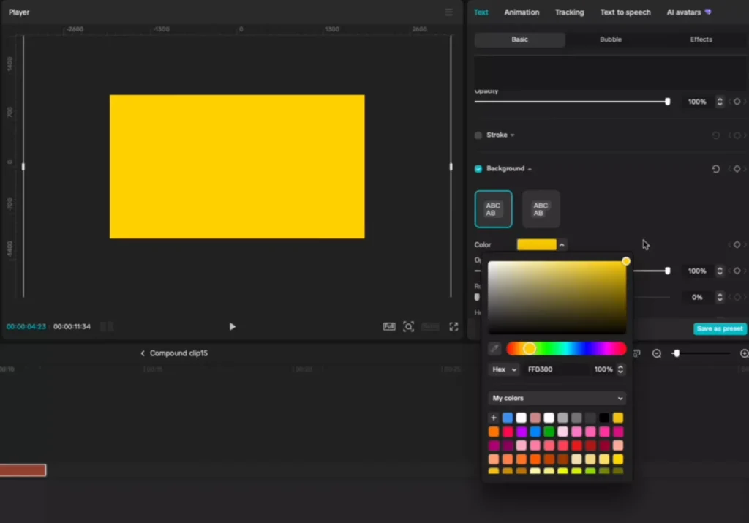Open the Hex color format dropdown
The height and width of the screenshot is (523, 749).
(x=504, y=369)
